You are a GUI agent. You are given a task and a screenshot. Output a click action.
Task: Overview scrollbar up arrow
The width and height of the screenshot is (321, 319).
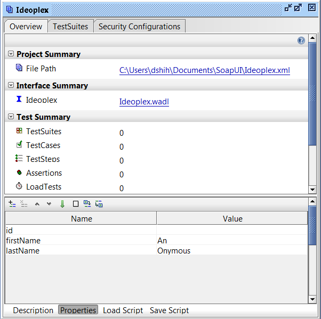pyautogui.click(x=312, y=38)
